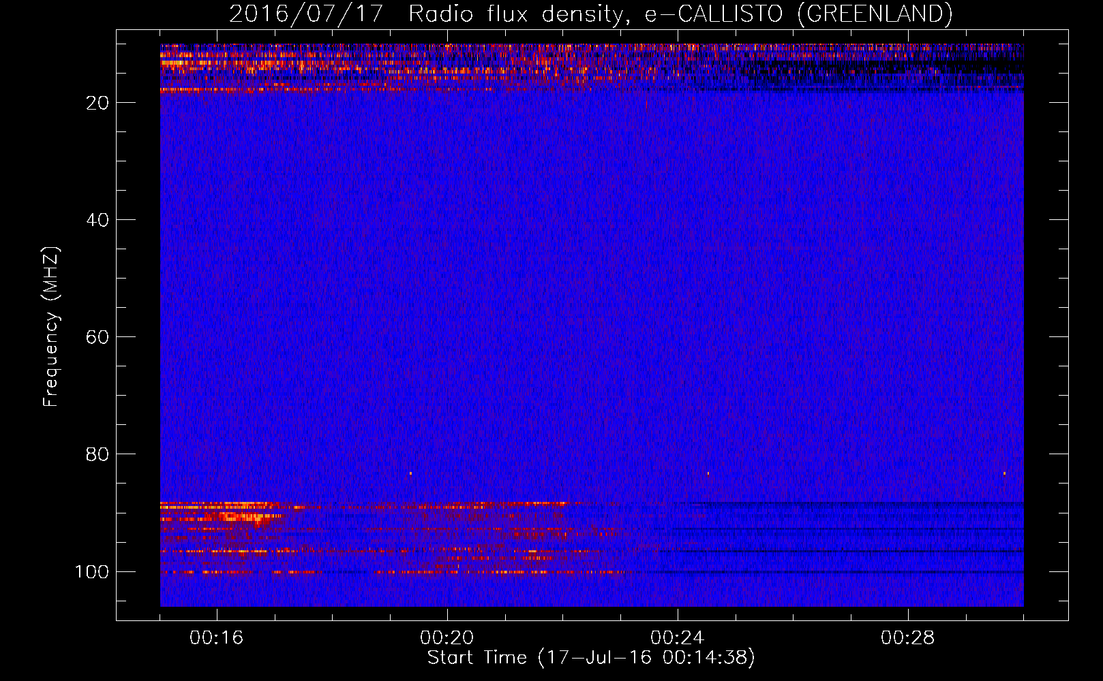The width and height of the screenshot is (1103, 681).
Task: Click the 00:16 time tick label
Action: pos(216,638)
